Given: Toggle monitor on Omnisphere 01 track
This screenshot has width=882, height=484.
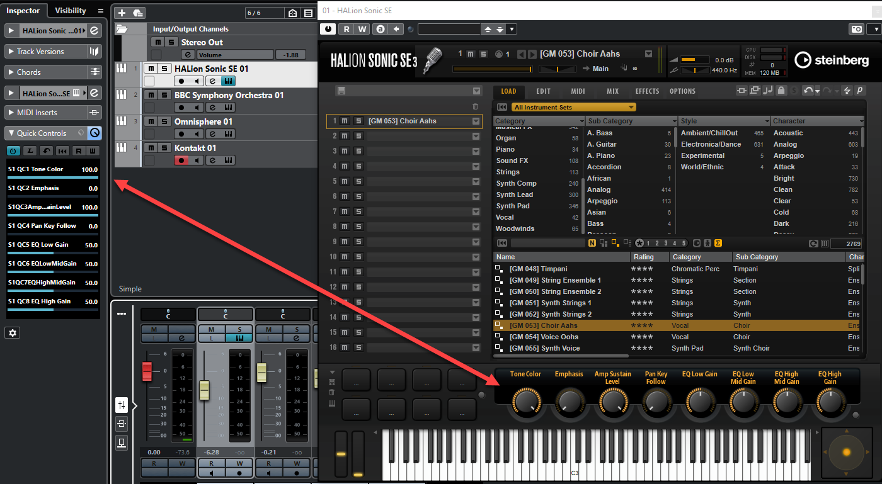Looking at the screenshot, I should tap(197, 134).
